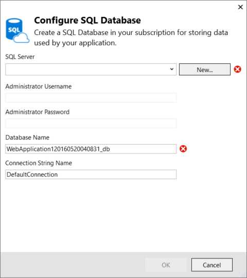Open the SQL Server dropdown list
This screenshot has height=278, width=247.
click(91, 69)
